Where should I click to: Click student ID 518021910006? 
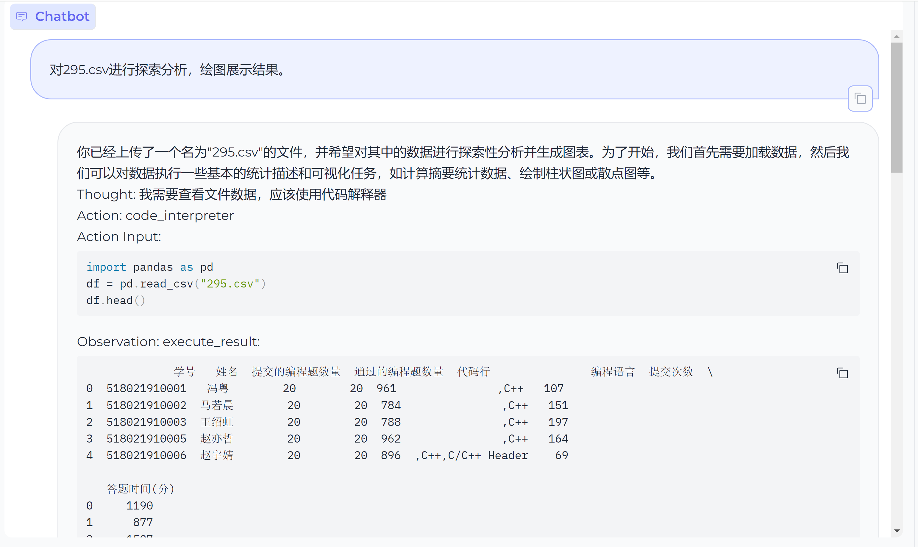tap(146, 456)
